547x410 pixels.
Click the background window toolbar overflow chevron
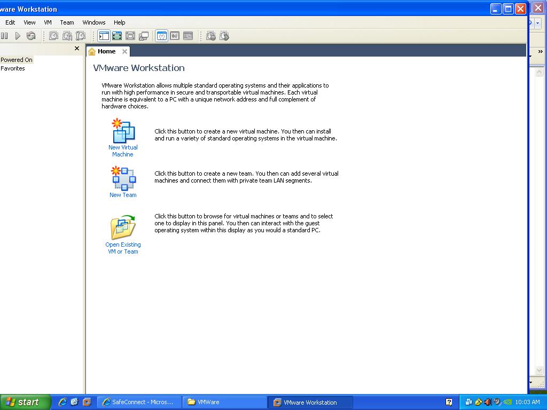[x=541, y=52]
